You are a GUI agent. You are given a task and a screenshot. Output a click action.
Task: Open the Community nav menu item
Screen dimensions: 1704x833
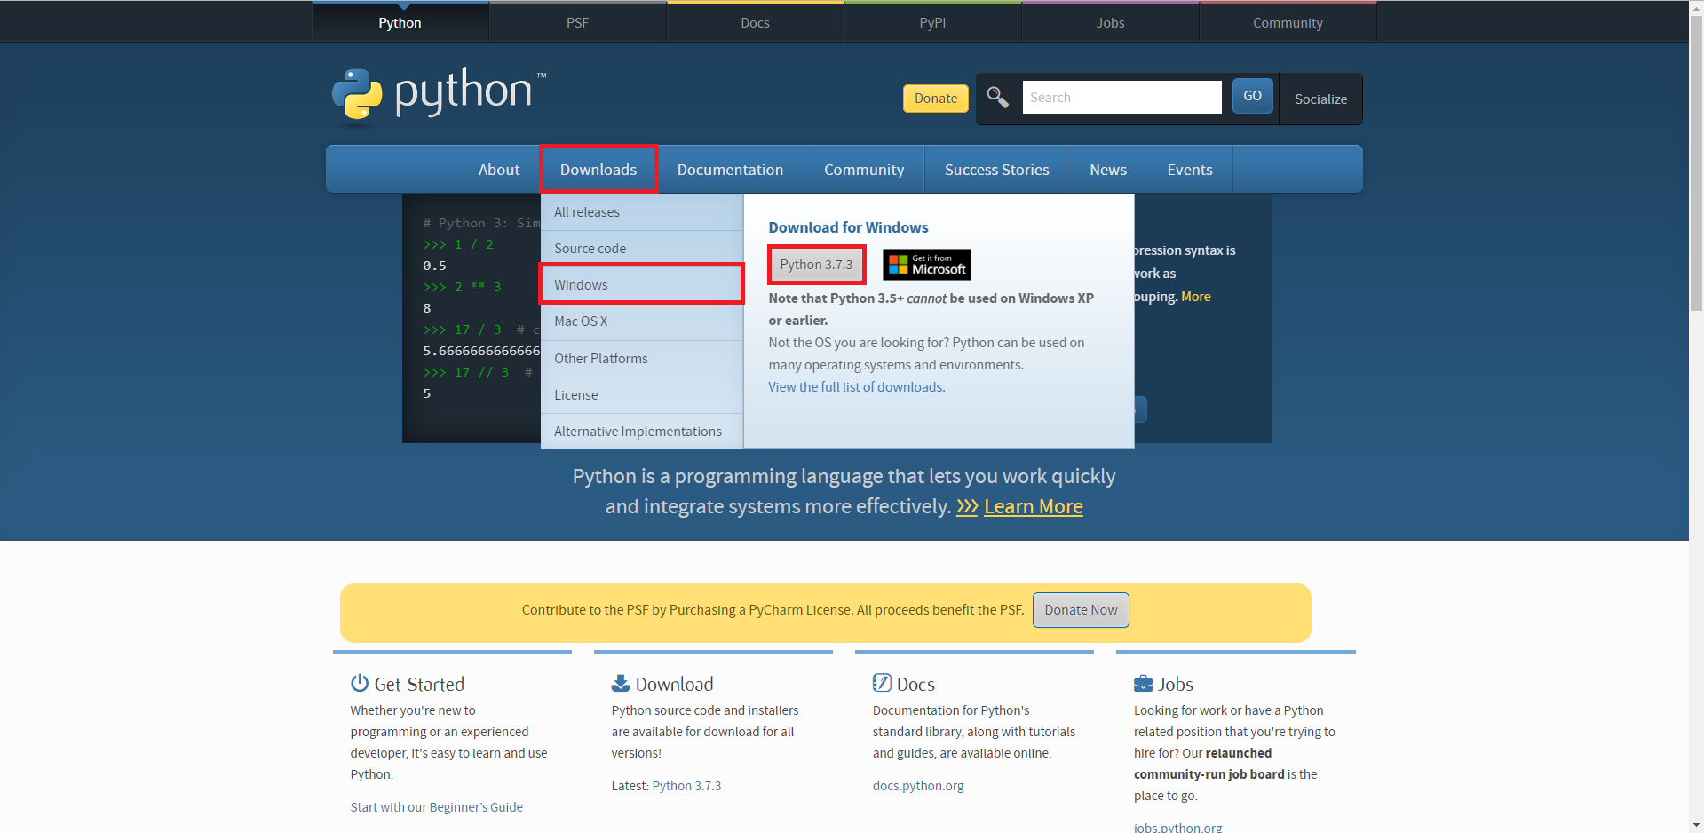pyautogui.click(x=864, y=170)
